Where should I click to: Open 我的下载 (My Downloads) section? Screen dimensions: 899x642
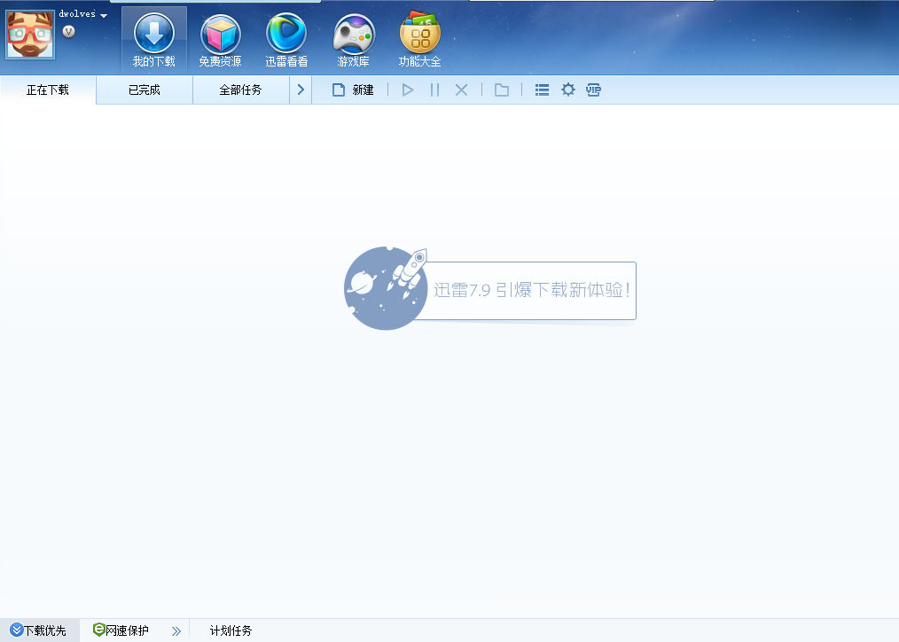coord(153,40)
